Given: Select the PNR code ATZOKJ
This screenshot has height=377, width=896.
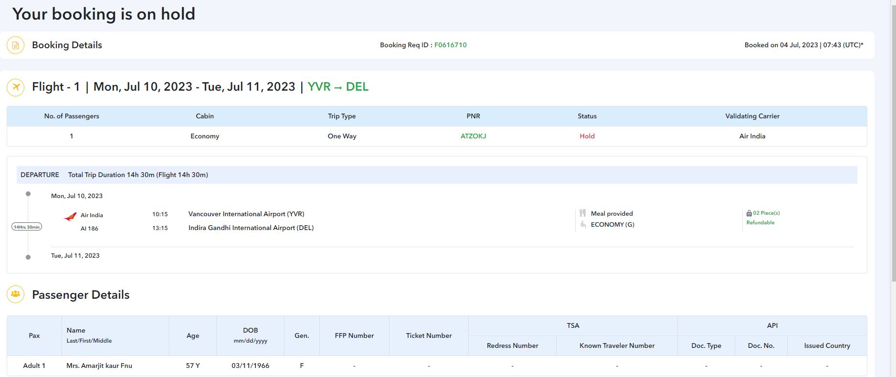Looking at the screenshot, I should 473,136.
